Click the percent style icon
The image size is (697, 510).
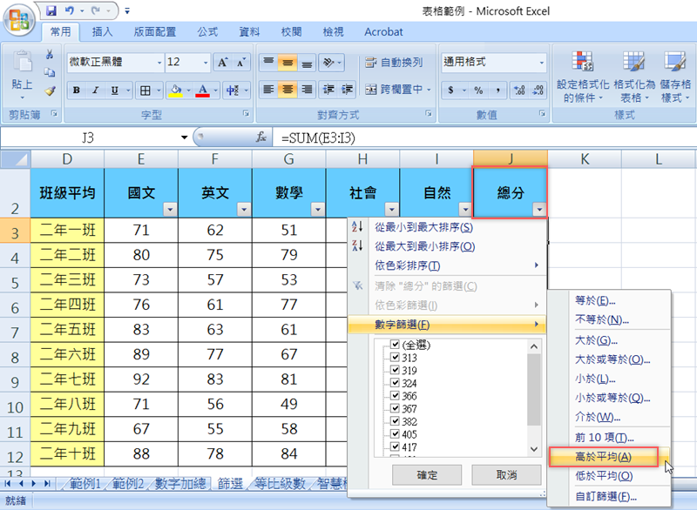pos(478,91)
